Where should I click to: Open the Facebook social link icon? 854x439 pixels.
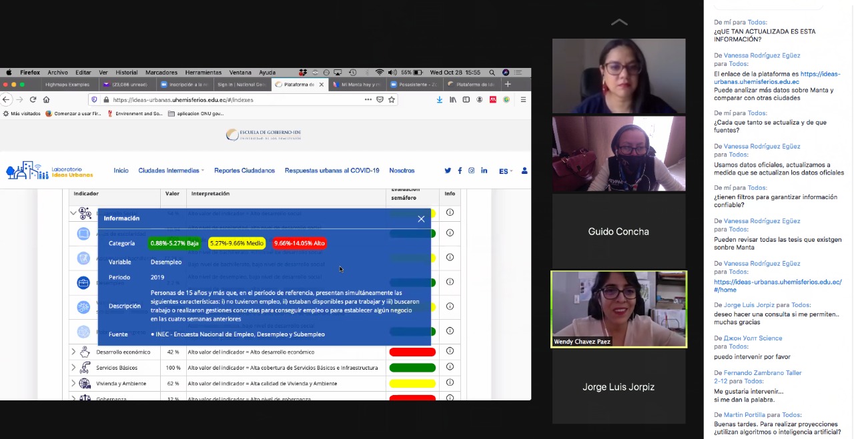460,171
